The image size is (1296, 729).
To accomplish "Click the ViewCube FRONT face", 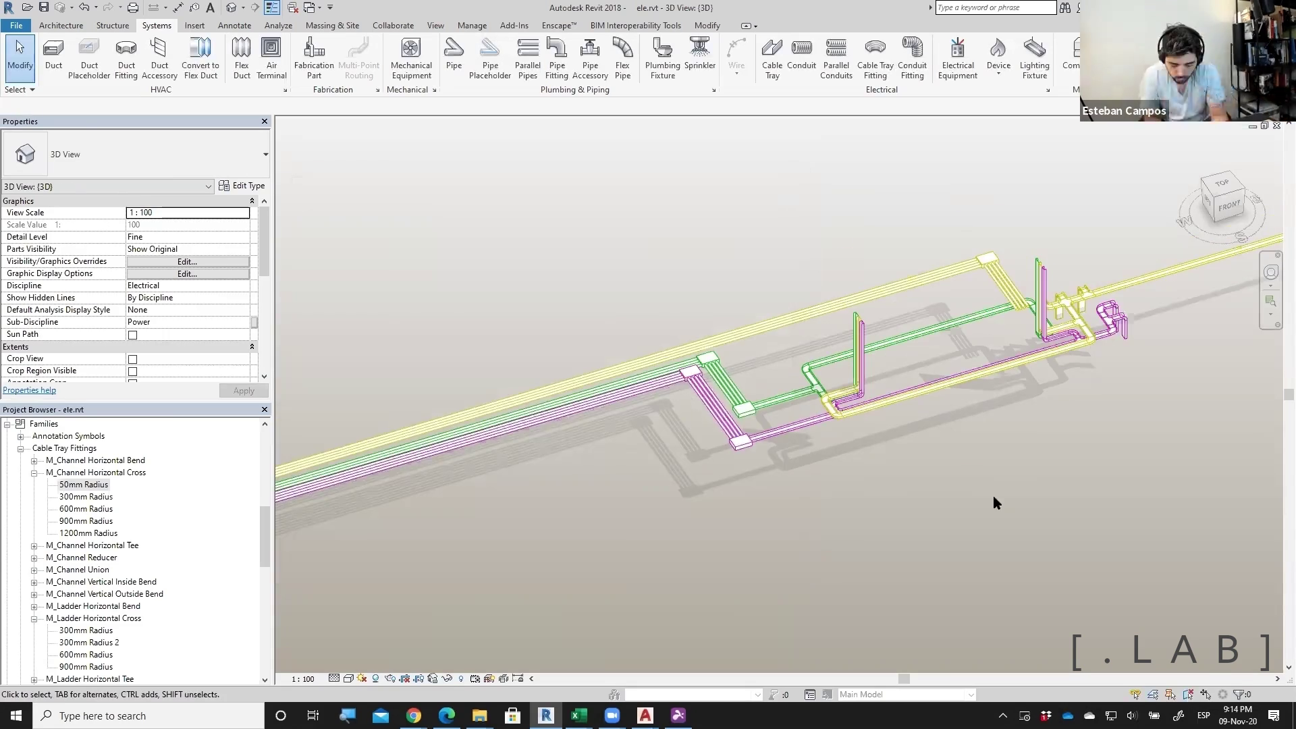I will click(1229, 205).
